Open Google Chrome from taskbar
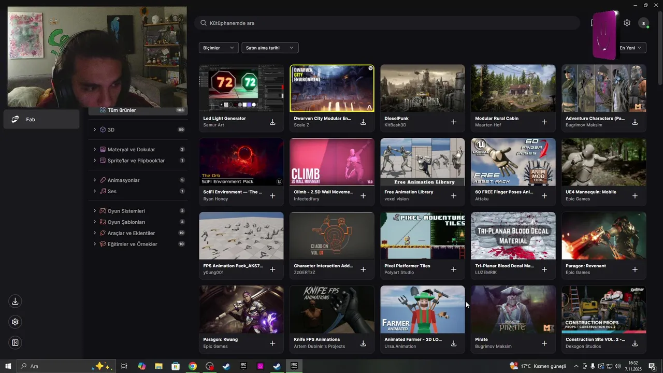 pyautogui.click(x=193, y=366)
